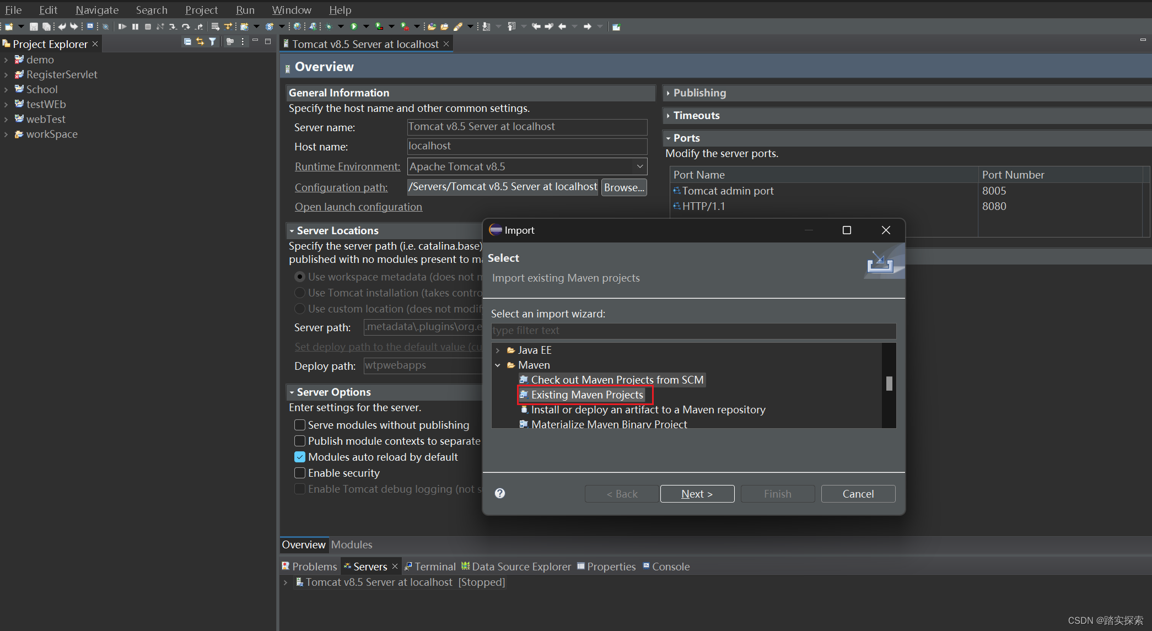This screenshot has height=631, width=1152.
Task: Click the Java EE folder icon
Action: (512, 350)
